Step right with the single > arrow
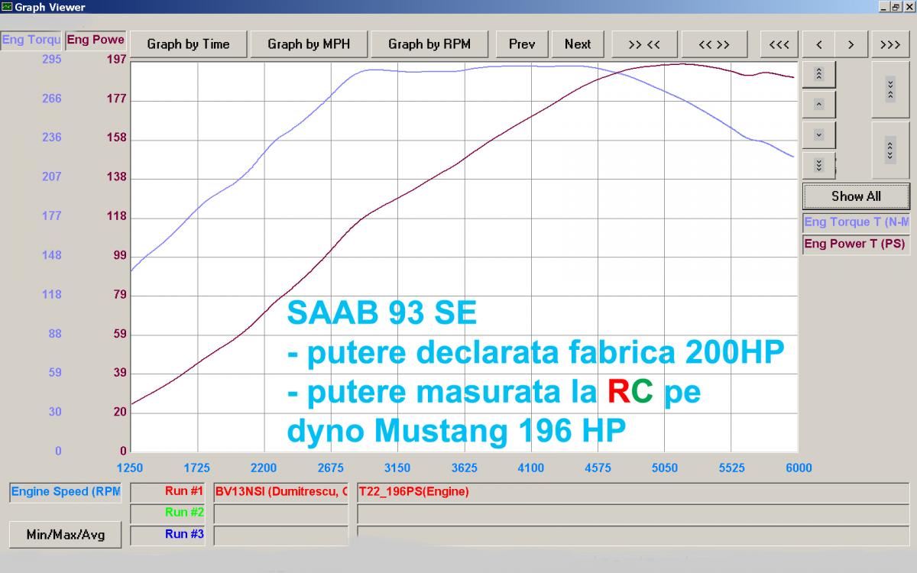The height and width of the screenshot is (573, 917). pyautogui.click(x=851, y=44)
